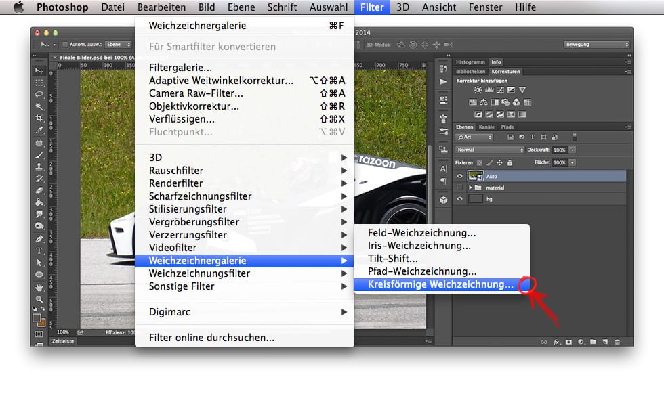Toggle the layer filter switch
Viewport: 664px width, 396px height.
click(575, 137)
